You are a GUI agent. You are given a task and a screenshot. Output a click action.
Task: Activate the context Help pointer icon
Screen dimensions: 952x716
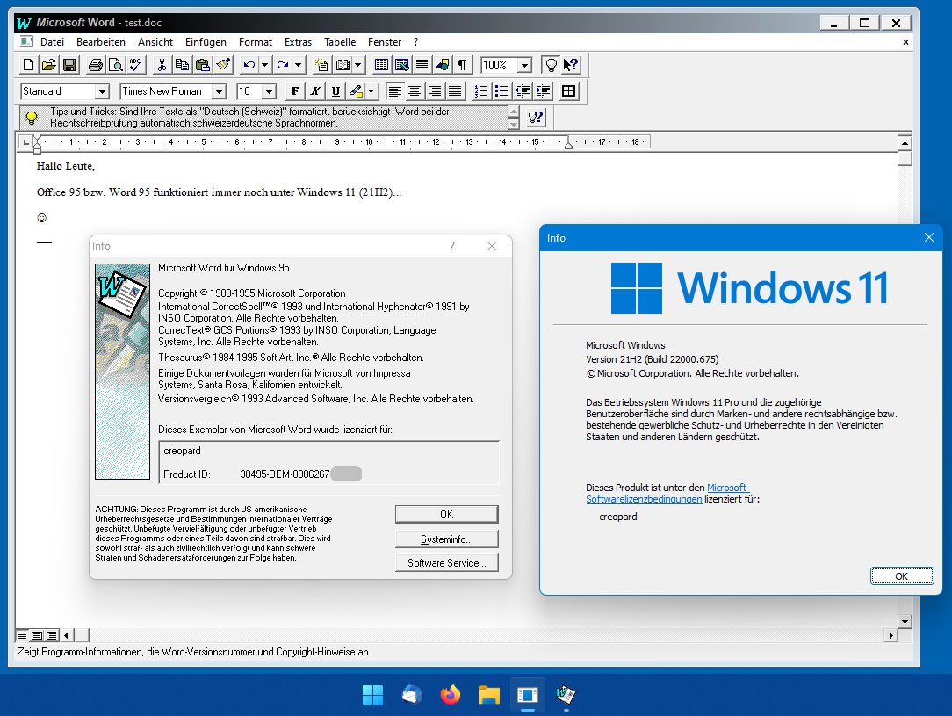(572, 65)
